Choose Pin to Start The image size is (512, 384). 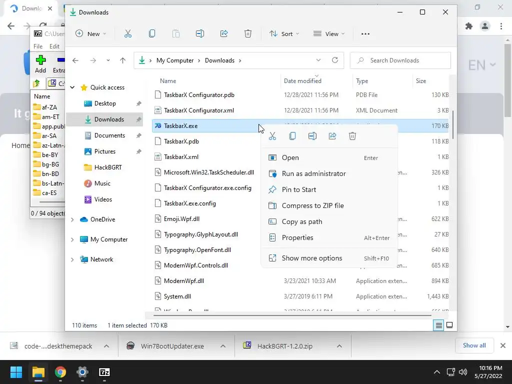(x=329, y=189)
